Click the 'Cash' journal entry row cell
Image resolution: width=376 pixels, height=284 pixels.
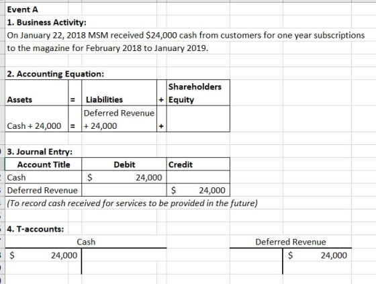point(44,177)
